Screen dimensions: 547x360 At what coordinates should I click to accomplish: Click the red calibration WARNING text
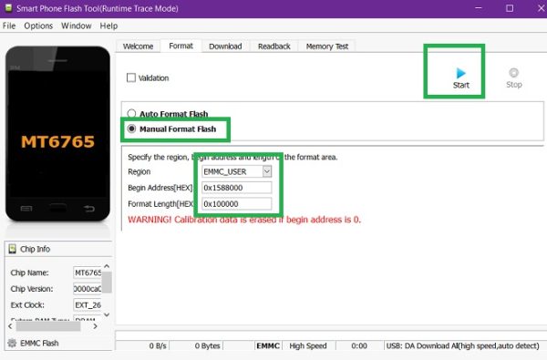coord(244,220)
